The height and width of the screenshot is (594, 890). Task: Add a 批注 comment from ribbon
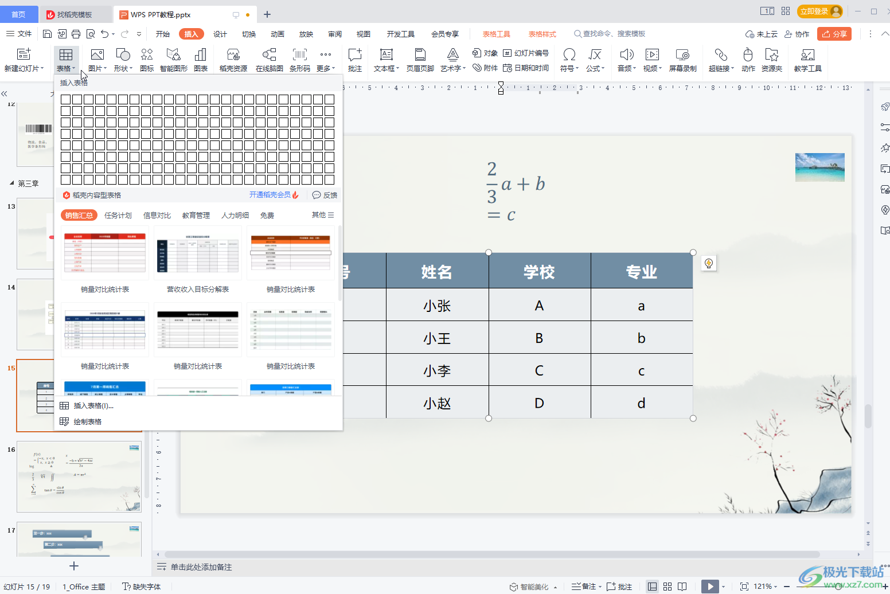pyautogui.click(x=355, y=60)
